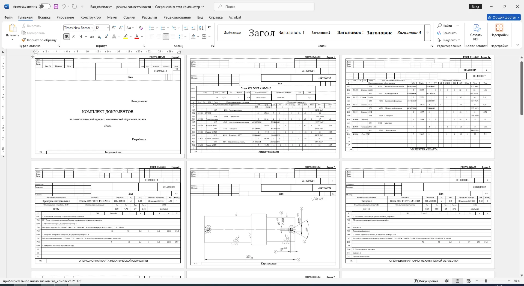524x286 pixels.
Task: Click the increase indent icon
Action: point(193,28)
